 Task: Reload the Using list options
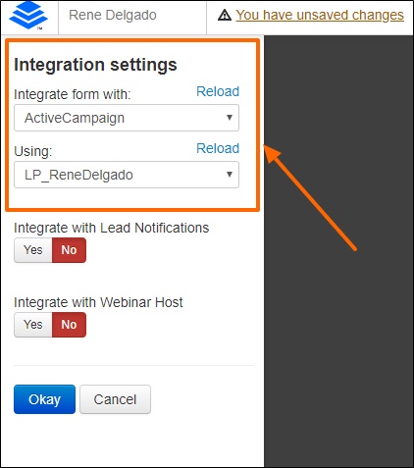[218, 148]
